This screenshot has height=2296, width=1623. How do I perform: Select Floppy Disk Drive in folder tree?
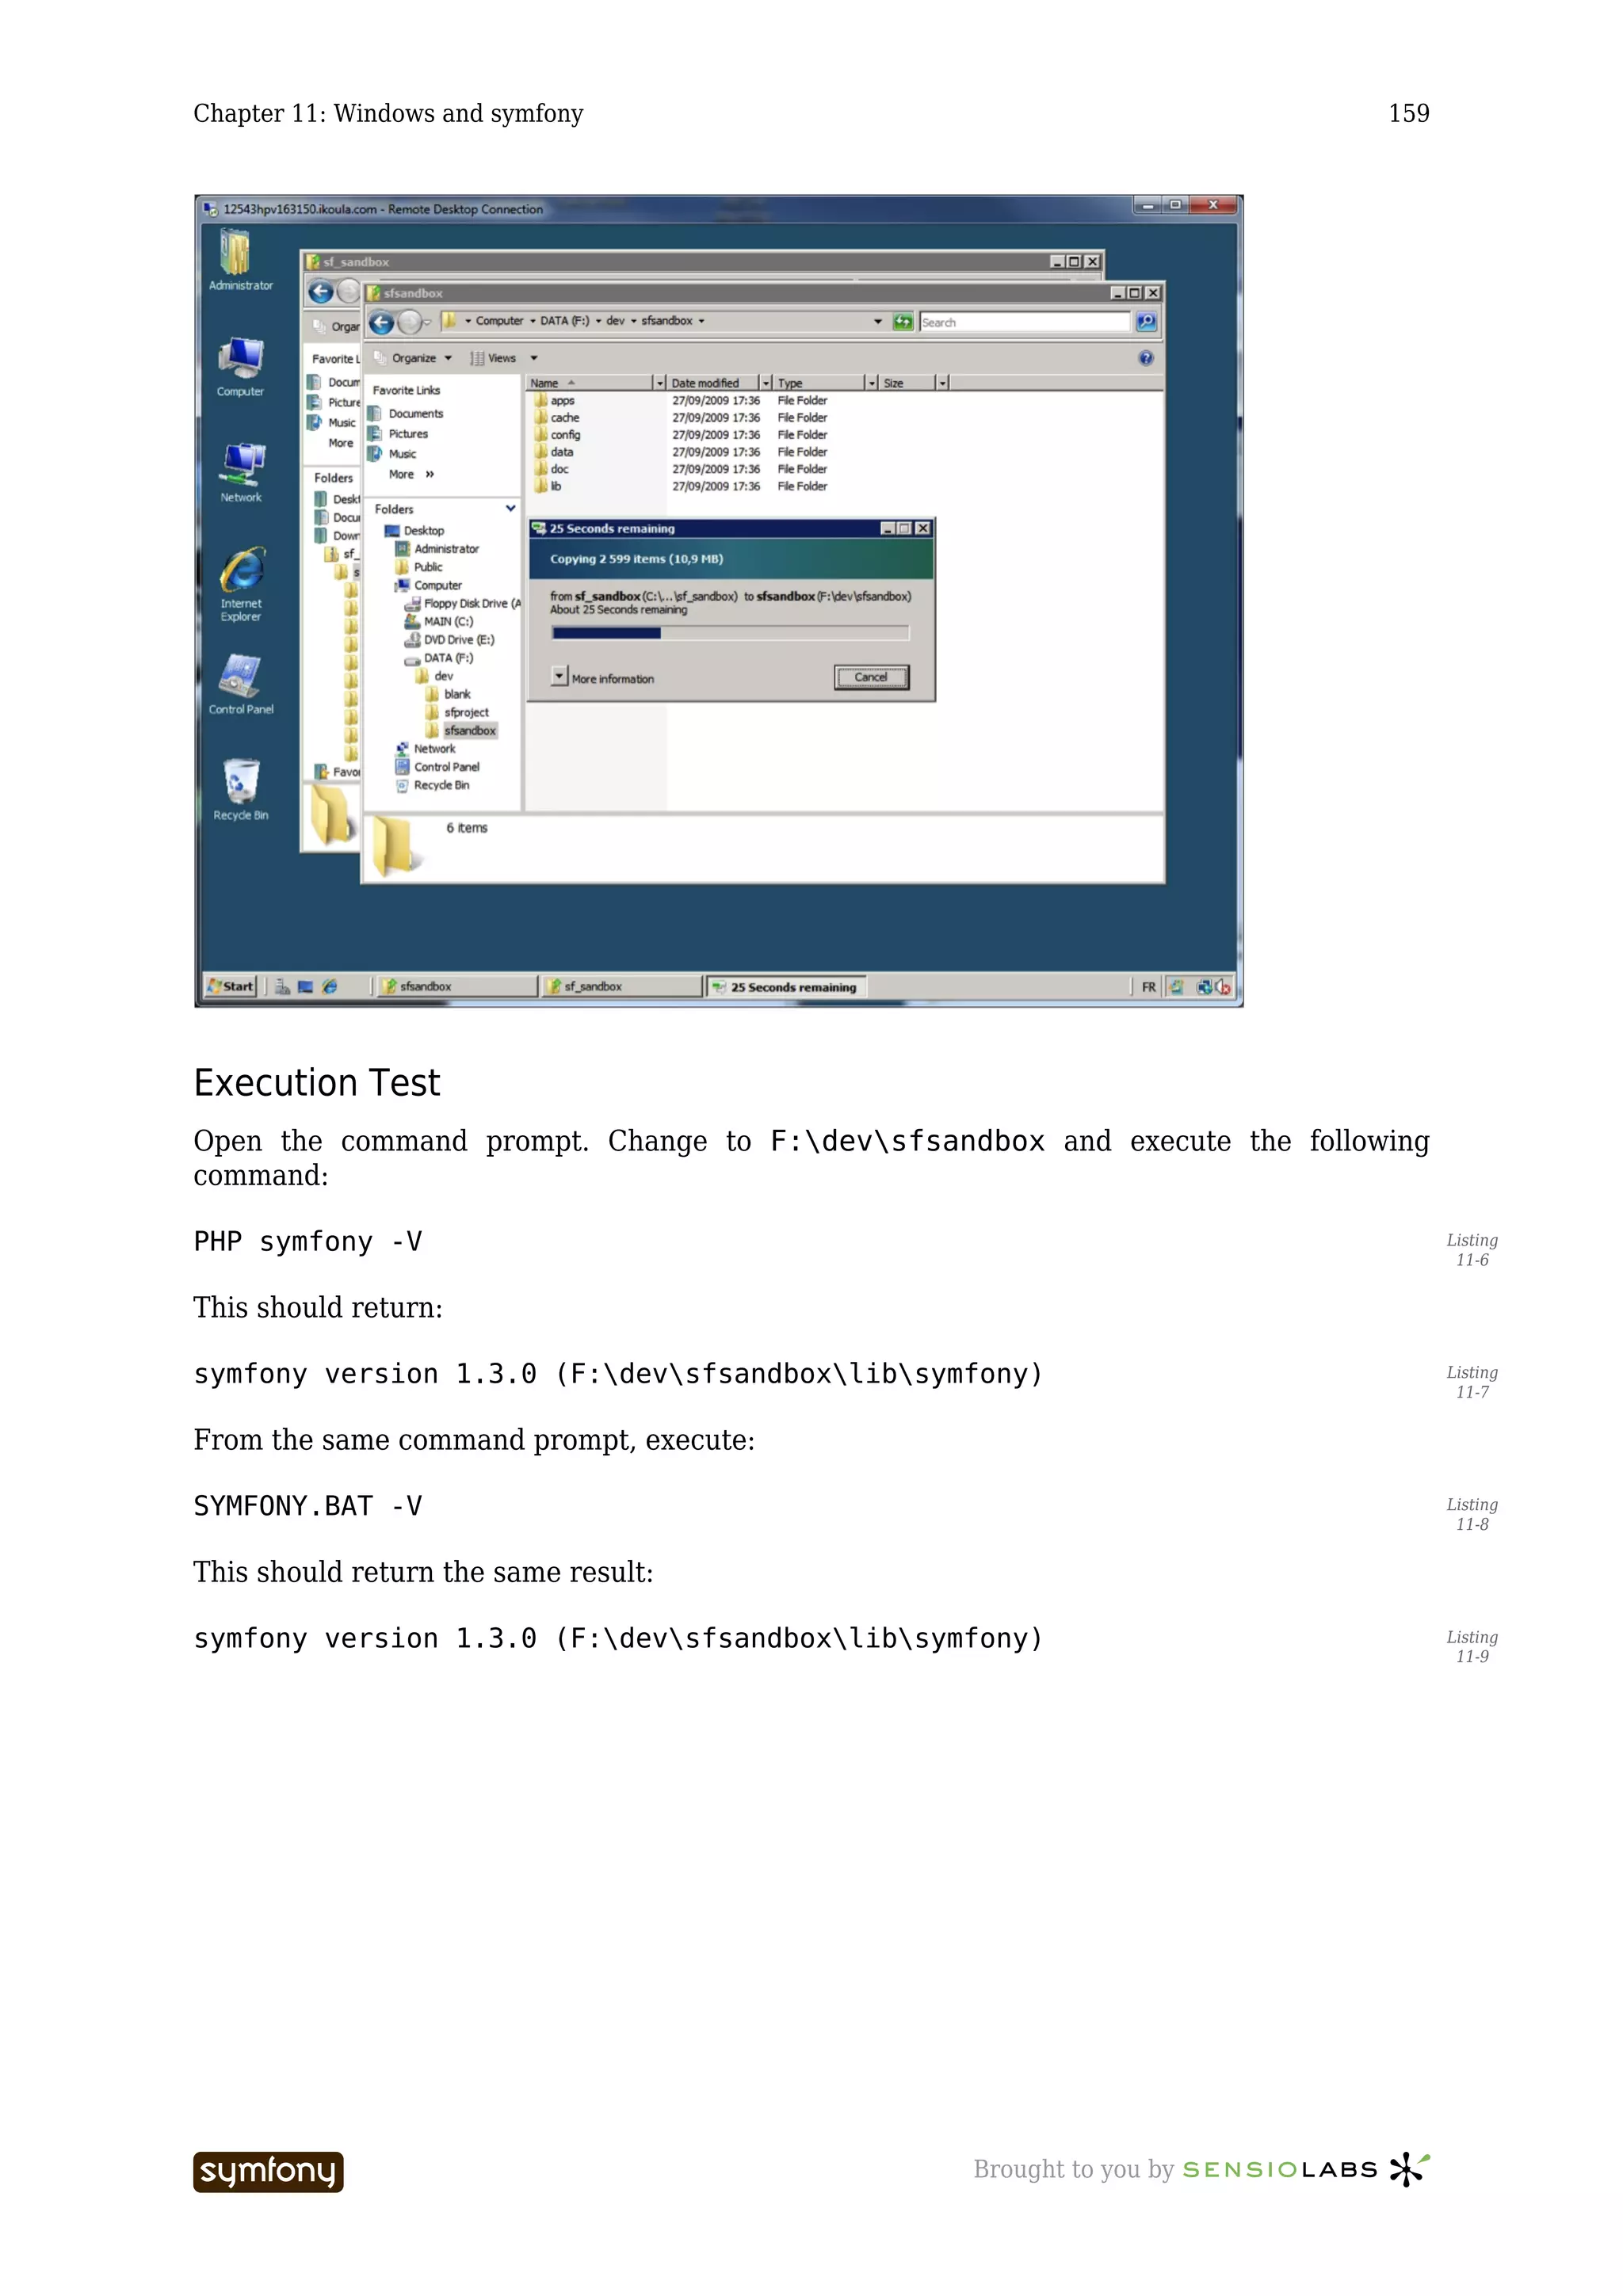[x=463, y=603]
